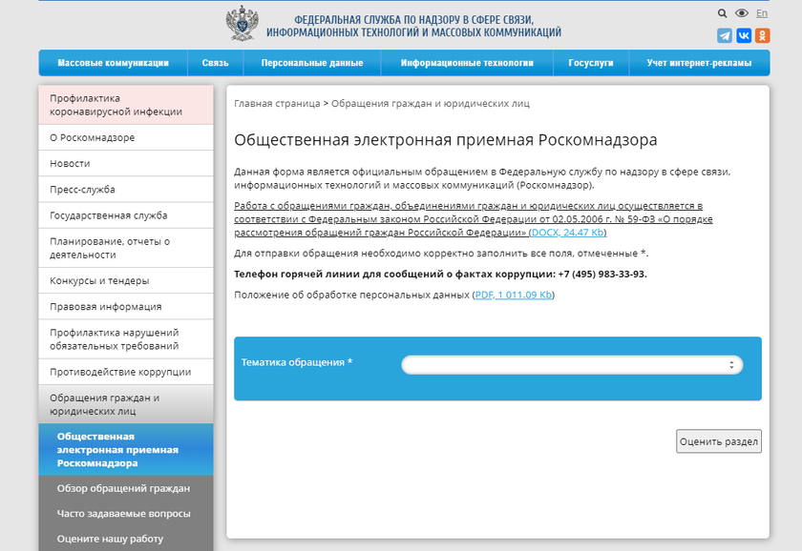Image resolution: width=802 pixels, height=551 pixels.
Task: Click the Оценить раздел button
Action: tap(720, 441)
